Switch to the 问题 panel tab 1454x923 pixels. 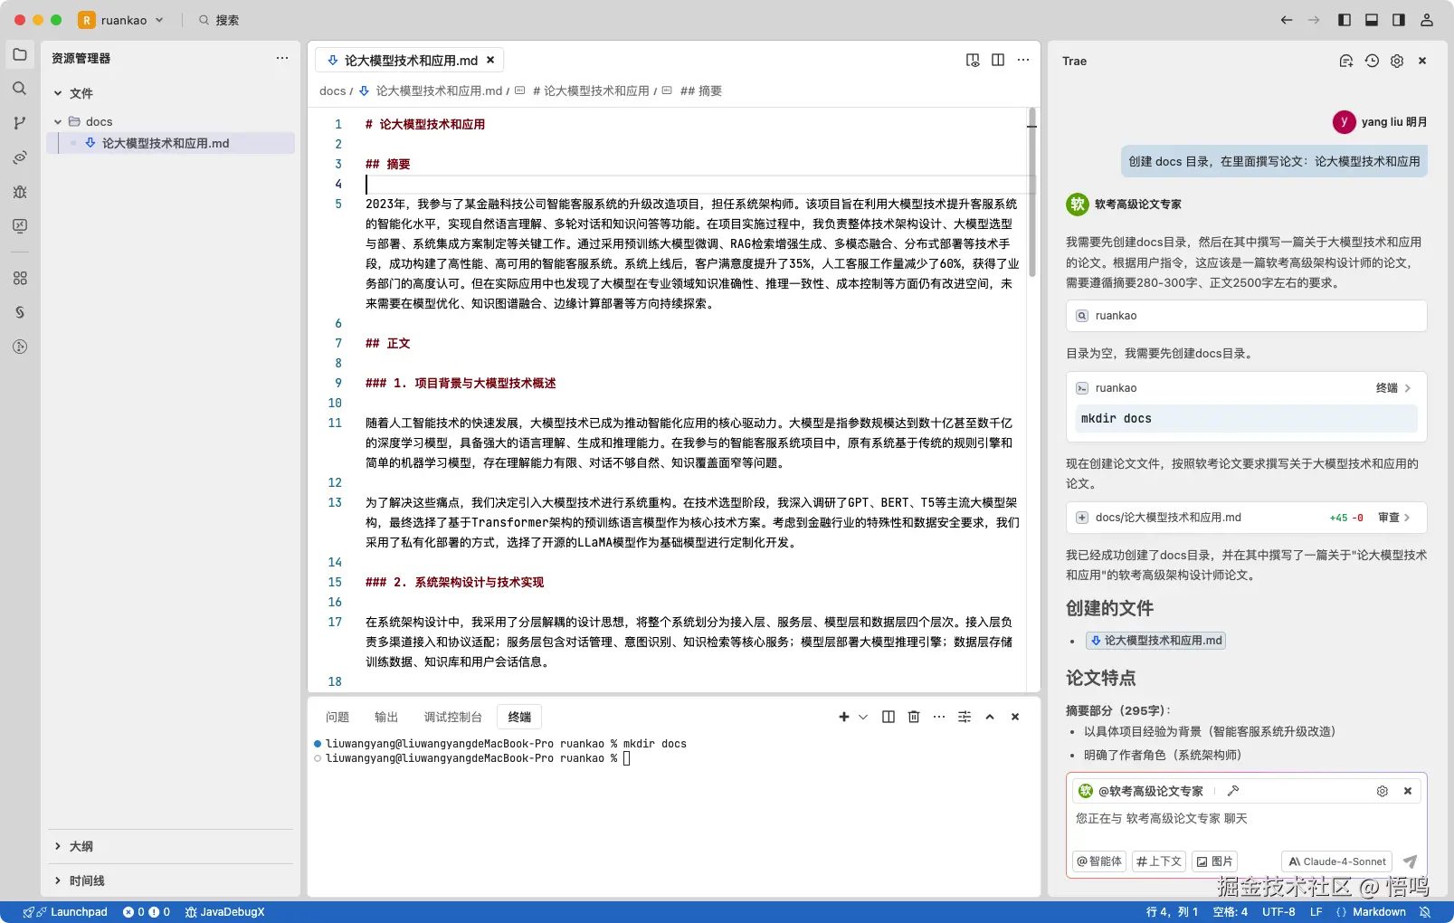tap(337, 717)
